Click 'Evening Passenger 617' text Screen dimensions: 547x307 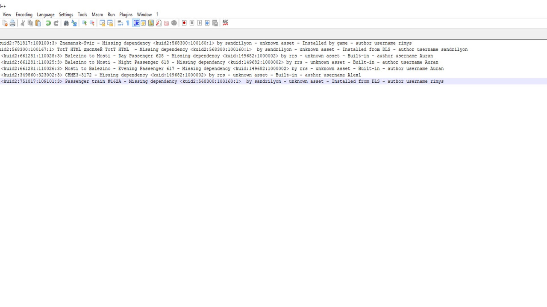click(147, 69)
